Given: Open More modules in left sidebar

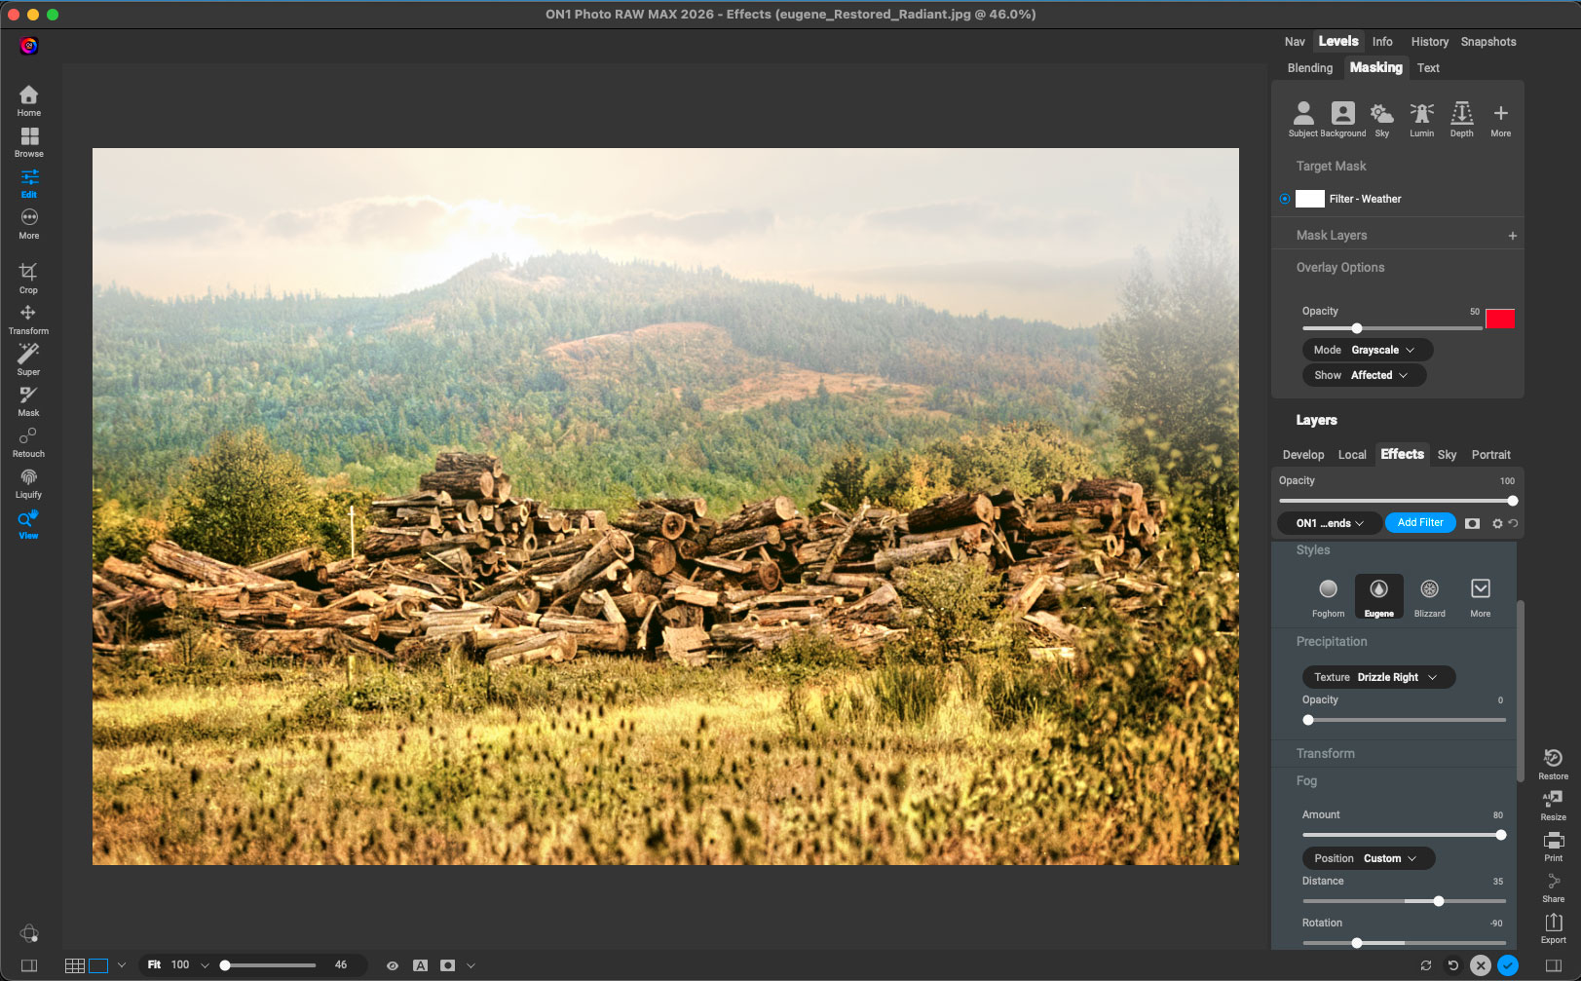Looking at the screenshot, I should coord(28,223).
